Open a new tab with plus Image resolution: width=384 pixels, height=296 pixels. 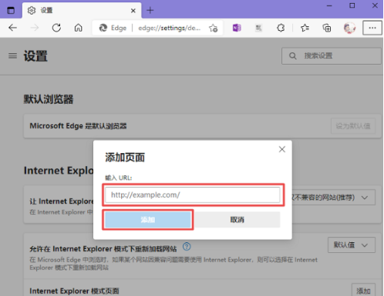(150, 10)
